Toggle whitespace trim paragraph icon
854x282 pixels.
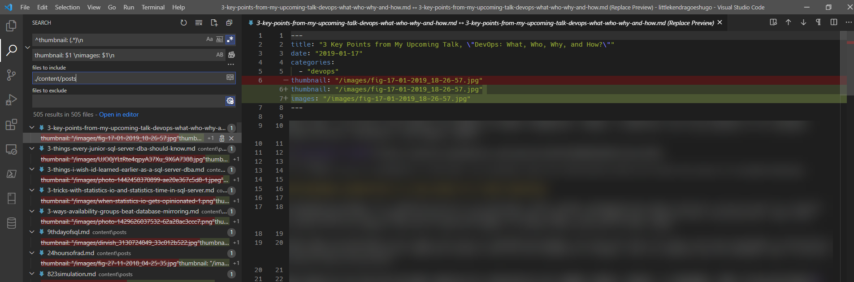coord(819,22)
